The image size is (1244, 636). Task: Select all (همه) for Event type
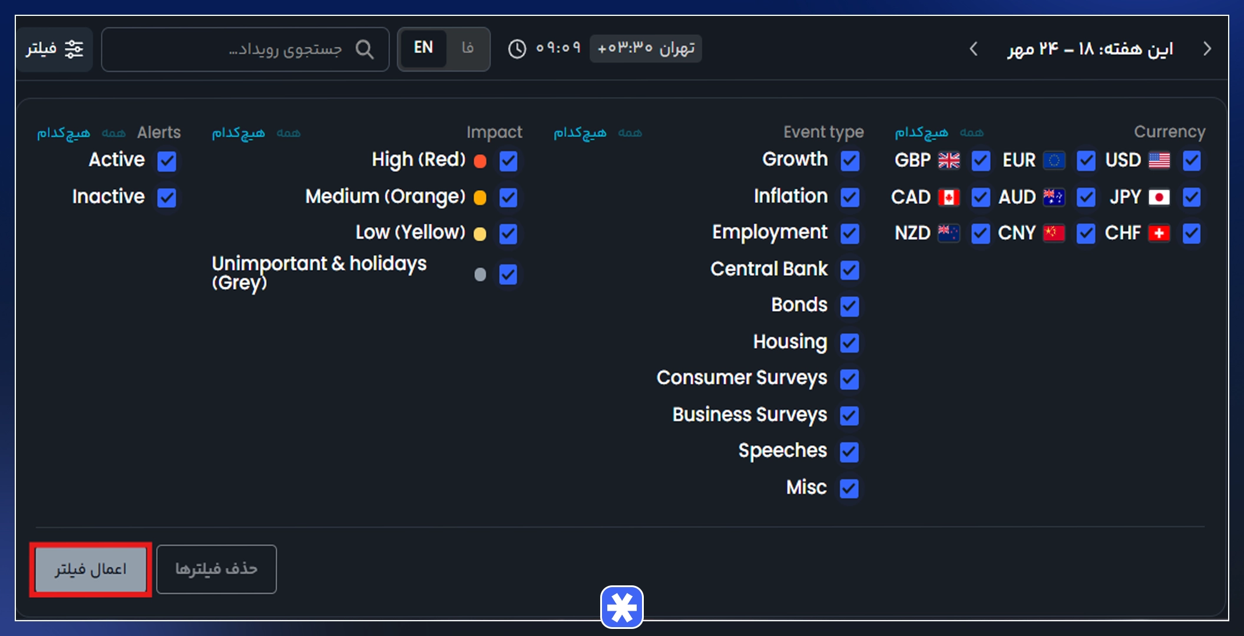[x=630, y=133]
